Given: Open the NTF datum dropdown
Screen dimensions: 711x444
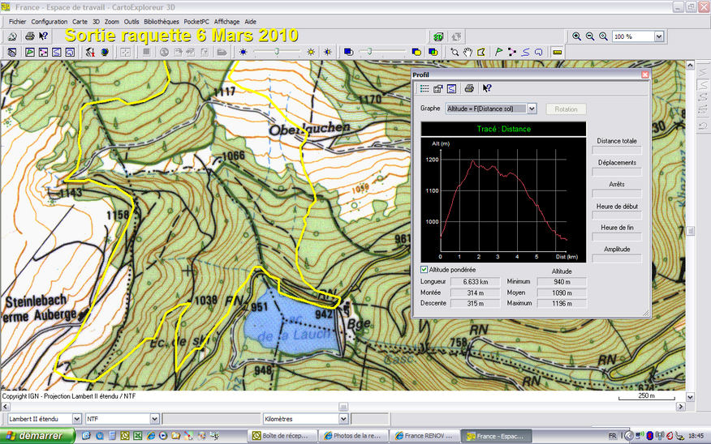Looking at the screenshot, I should coord(154,419).
